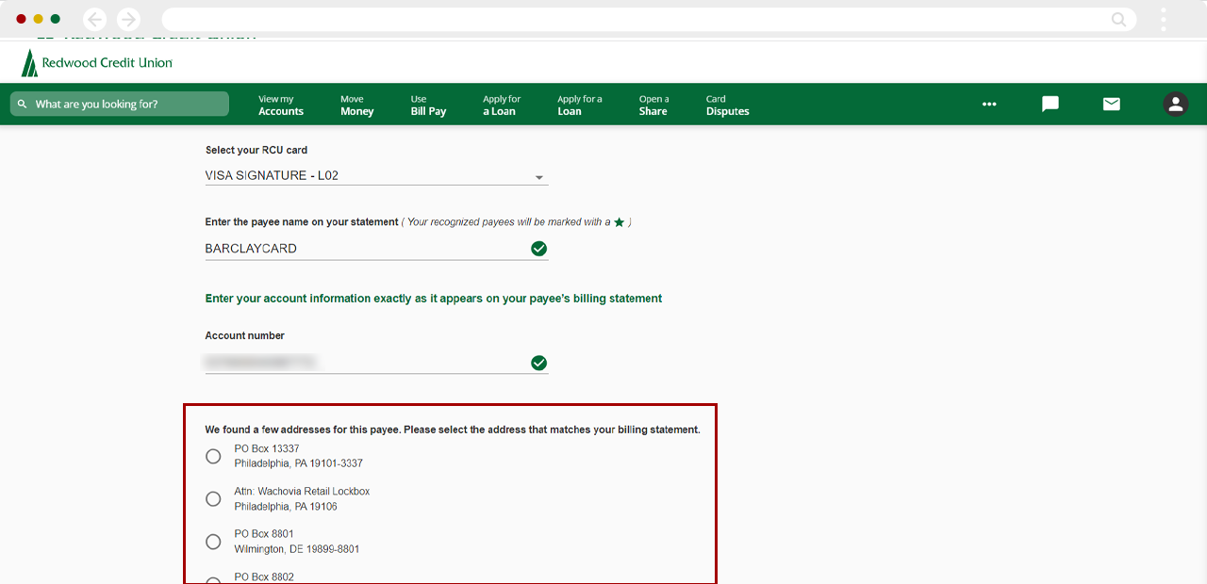Open the three-dot more options menu
The width and height of the screenshot is (1207, 584).
[989, 105]
